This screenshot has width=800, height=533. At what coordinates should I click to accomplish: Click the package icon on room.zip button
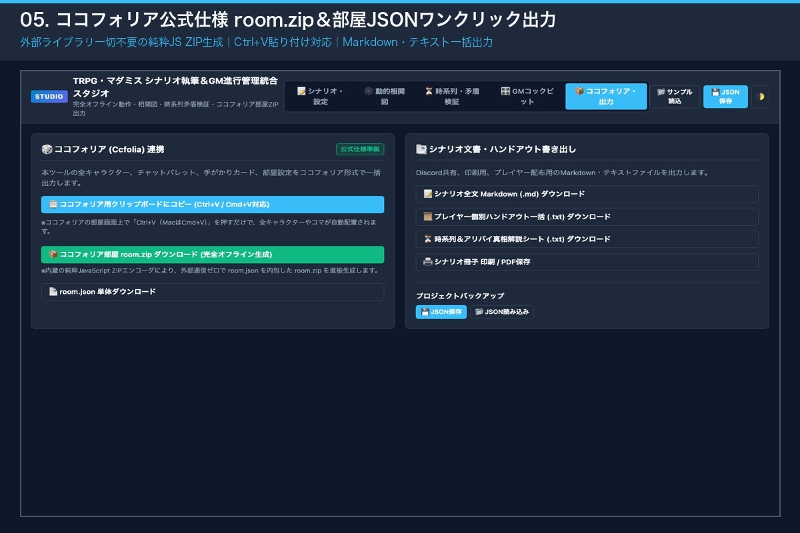(x=53, y=255)
